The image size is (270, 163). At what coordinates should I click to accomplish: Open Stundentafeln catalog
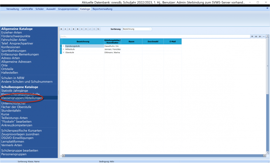pyautogui.click(x=11, y=111)
